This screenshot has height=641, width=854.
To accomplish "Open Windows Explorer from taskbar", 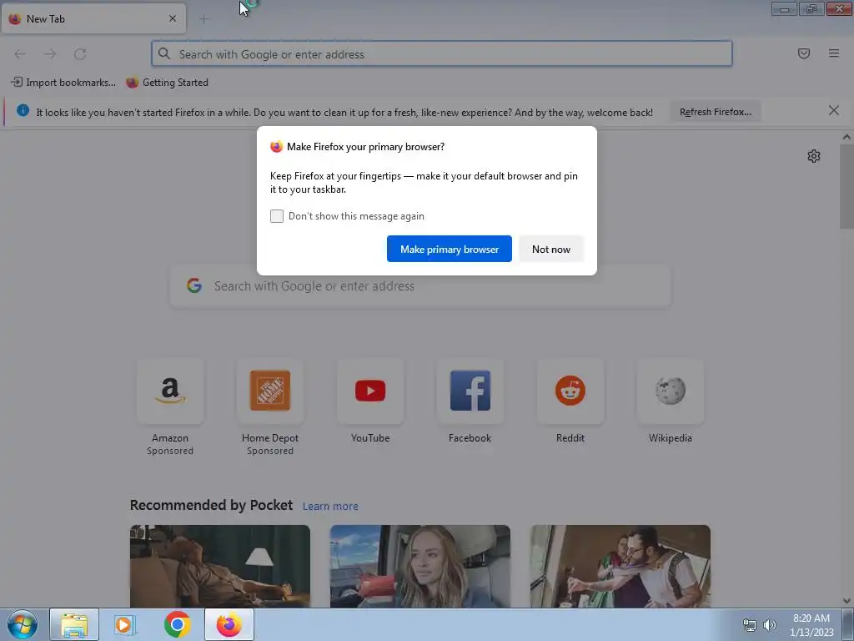I will [x=74, y=624].
